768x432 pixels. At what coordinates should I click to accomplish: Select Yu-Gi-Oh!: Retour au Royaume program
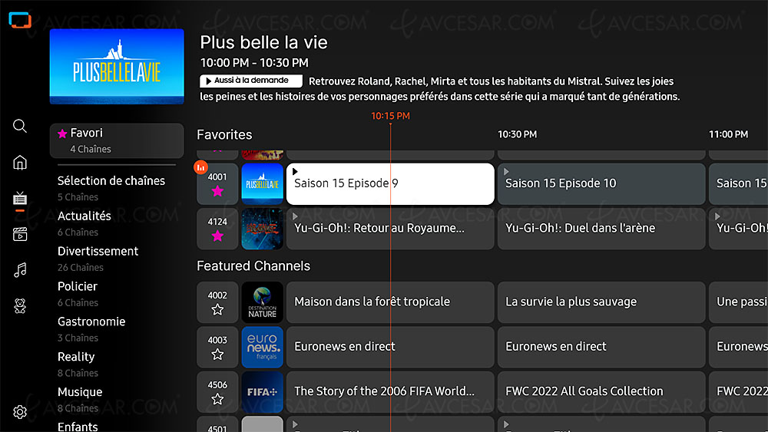[390, 229]
